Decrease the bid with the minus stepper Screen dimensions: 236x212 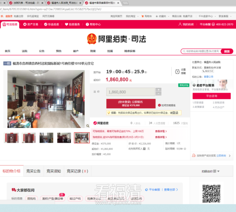point(158,94)
